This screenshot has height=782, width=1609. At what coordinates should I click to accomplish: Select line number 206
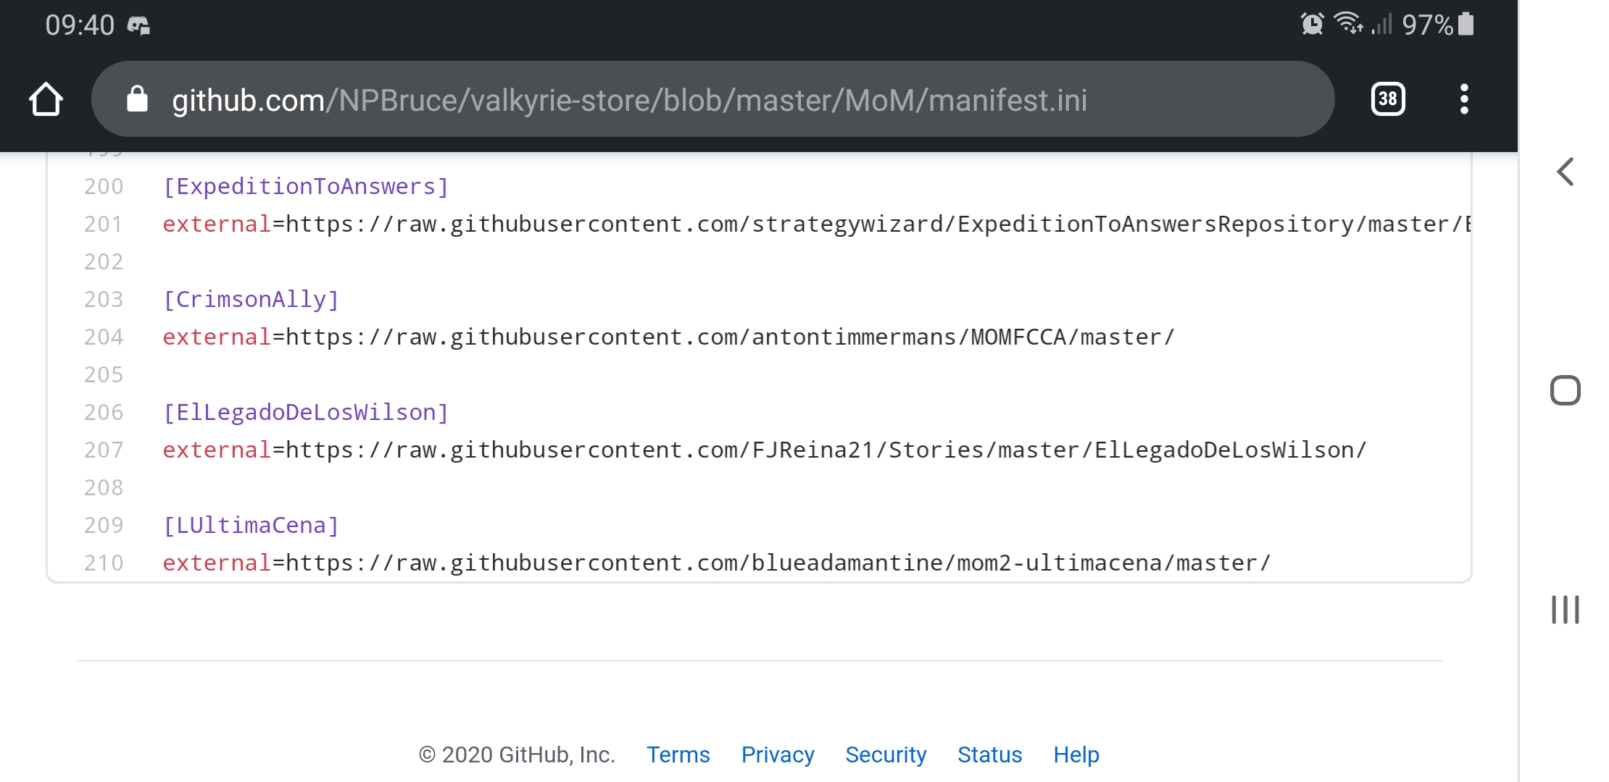pos(104,412)
